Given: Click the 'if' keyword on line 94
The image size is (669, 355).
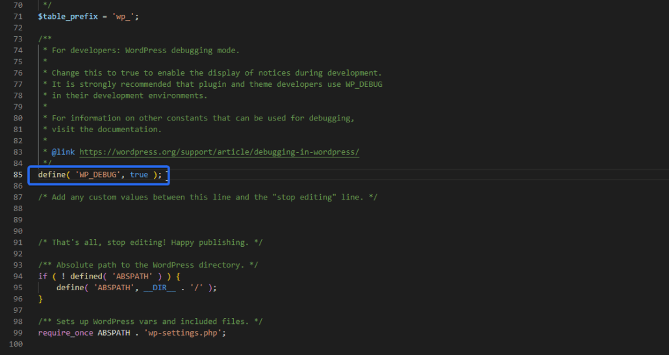Looking at the screenshot, I should tap(43, 276).
